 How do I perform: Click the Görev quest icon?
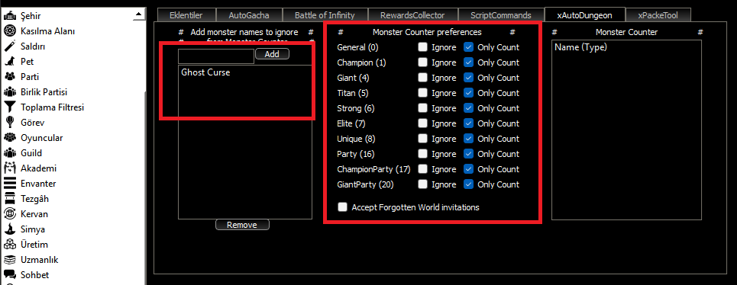click(9, 123)
